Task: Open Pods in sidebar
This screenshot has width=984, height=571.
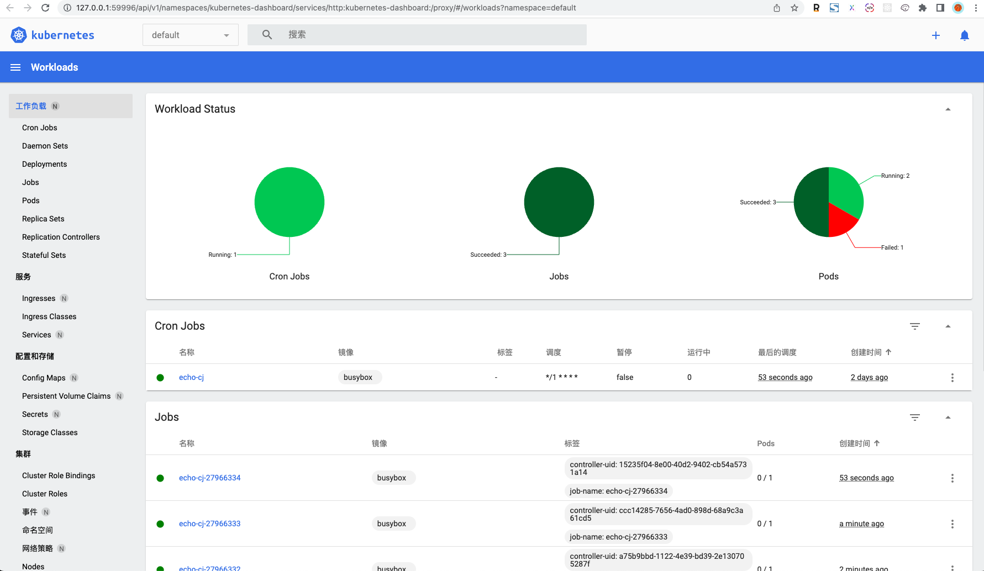Action: [31, 200]
